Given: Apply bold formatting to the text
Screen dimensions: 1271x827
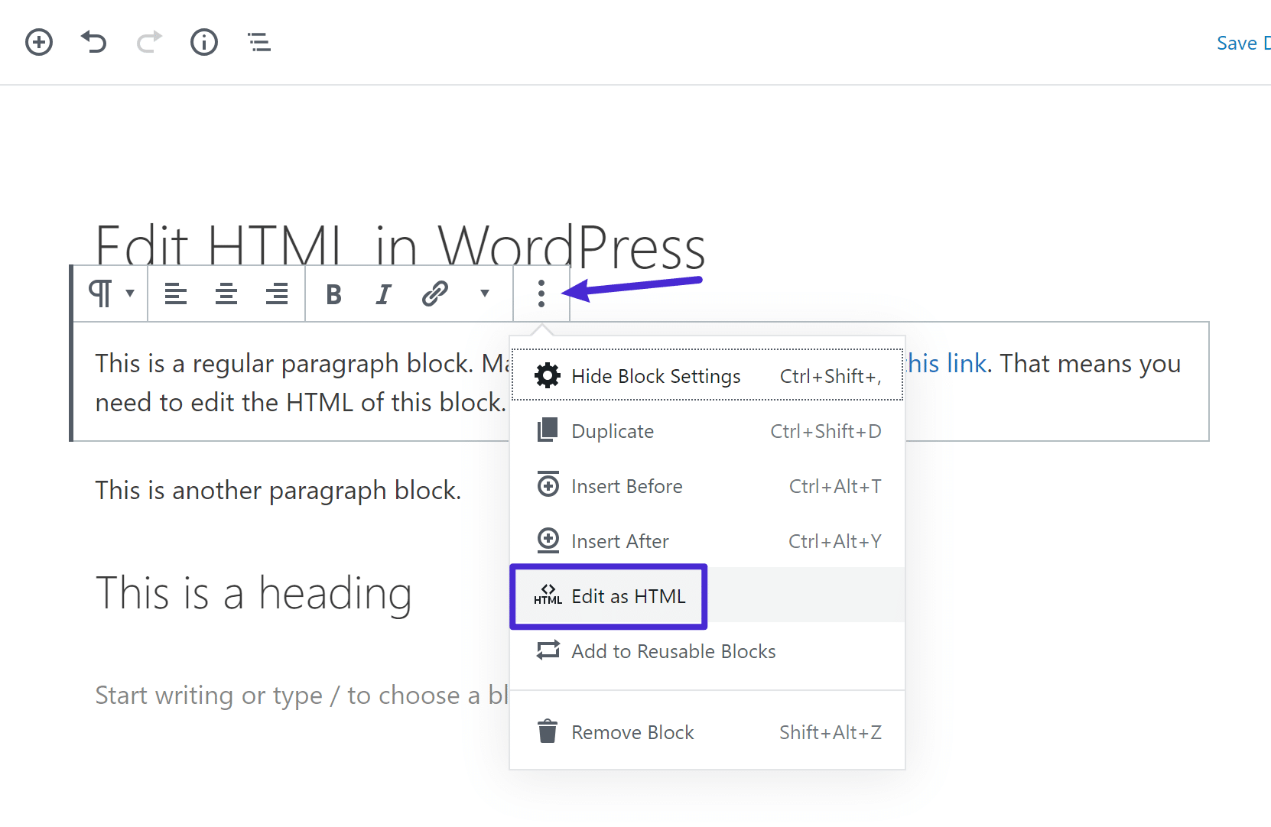Looking at the screenshot, I should coord(333,294).
